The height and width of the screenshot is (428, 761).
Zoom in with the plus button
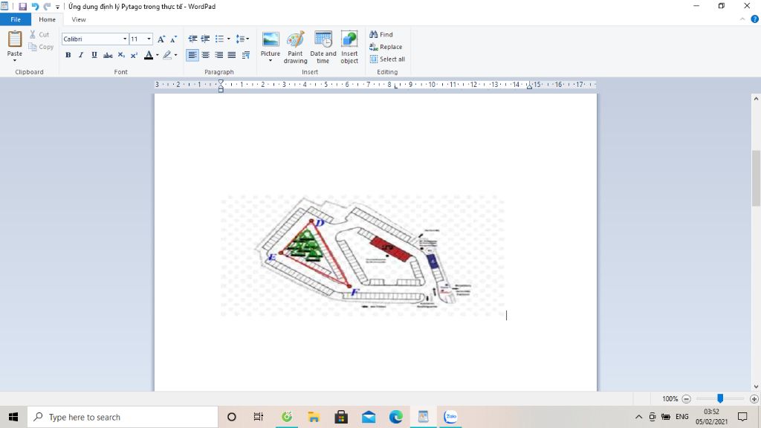pyautogui.click(x=754, y=399)
